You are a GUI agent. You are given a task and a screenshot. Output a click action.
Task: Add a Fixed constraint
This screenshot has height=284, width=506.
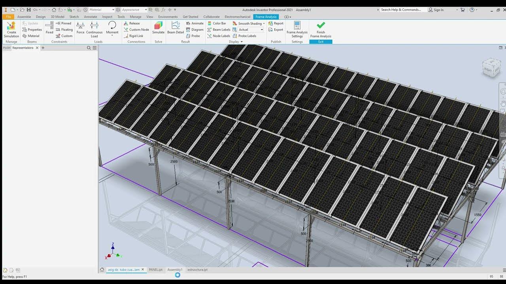pyautogui.click(x=49, y=28)
